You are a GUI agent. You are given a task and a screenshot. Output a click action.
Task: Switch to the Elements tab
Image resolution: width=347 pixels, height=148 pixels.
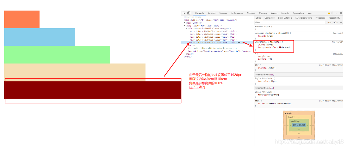tap(199, 13)
